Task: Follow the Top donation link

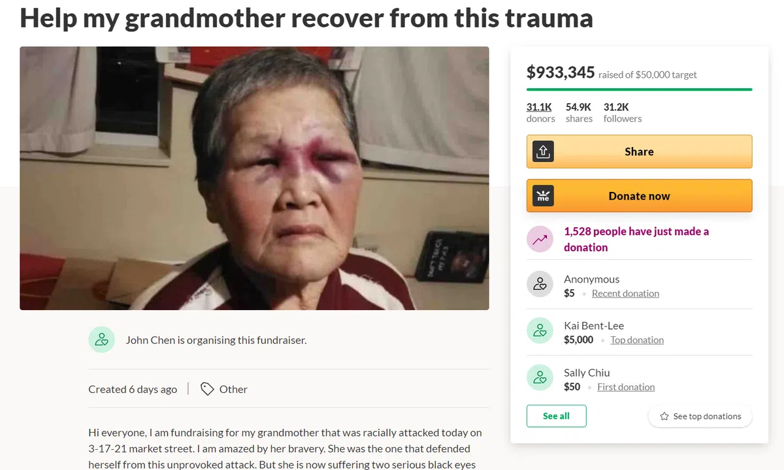Action: pos(637,340)
